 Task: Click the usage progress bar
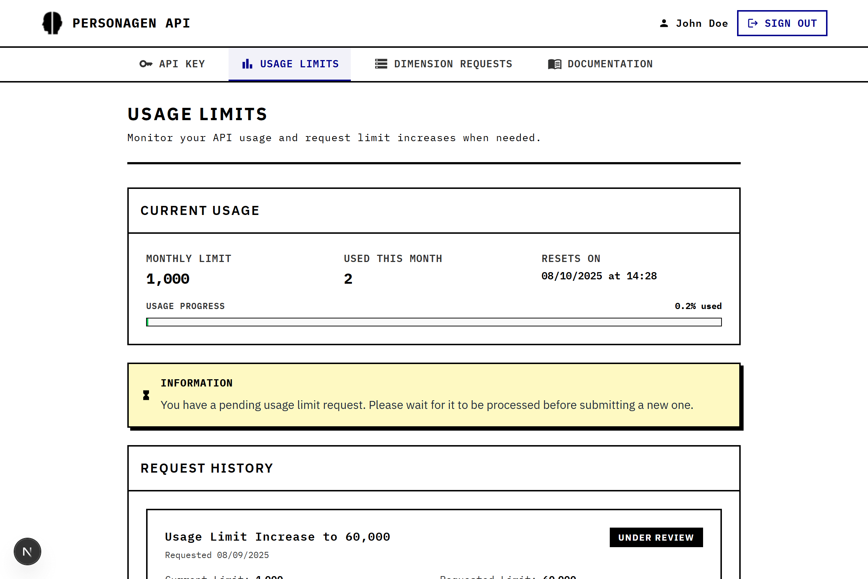434,322
